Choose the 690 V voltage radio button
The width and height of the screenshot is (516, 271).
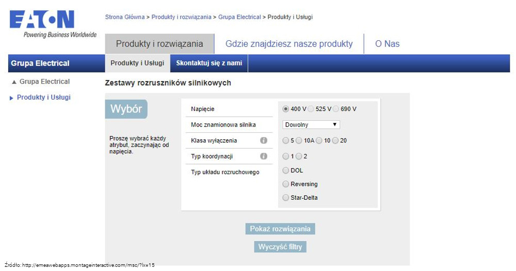coord(336,109)
